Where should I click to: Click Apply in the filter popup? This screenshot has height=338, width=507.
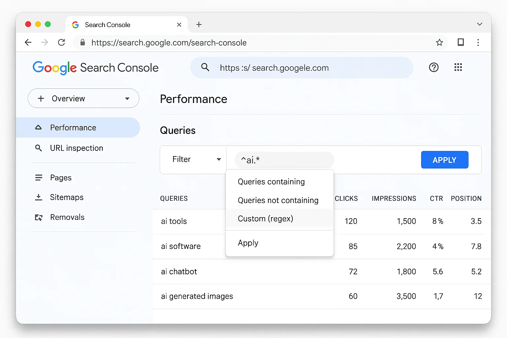click(x=248, y=243)
